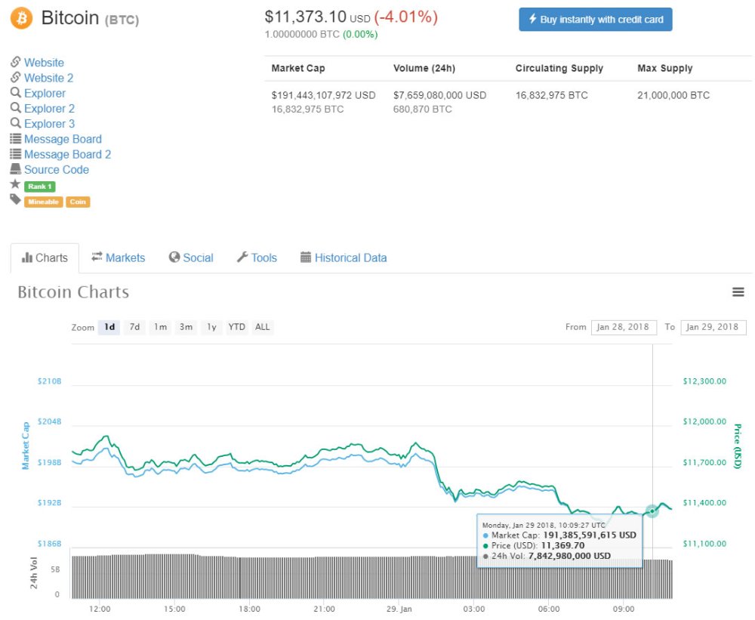
Task: Click the chain-link icon beside Website
Action: pos(15,62)
